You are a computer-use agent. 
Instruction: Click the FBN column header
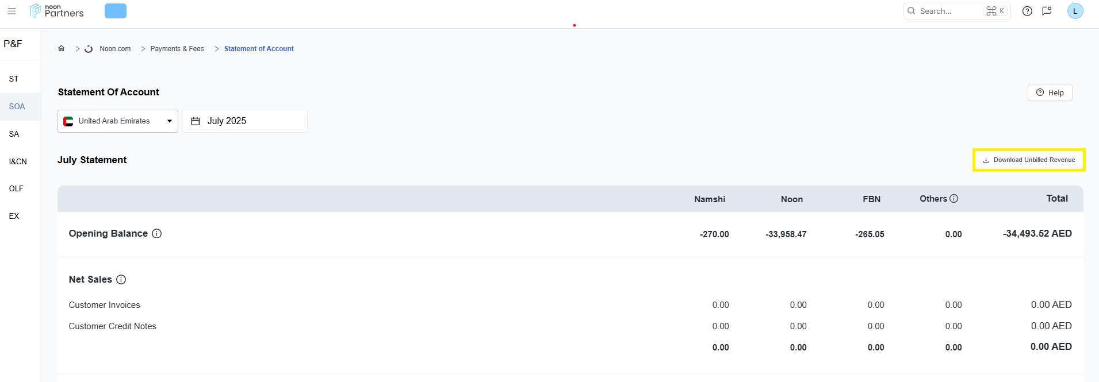click(x=872, y=199)
